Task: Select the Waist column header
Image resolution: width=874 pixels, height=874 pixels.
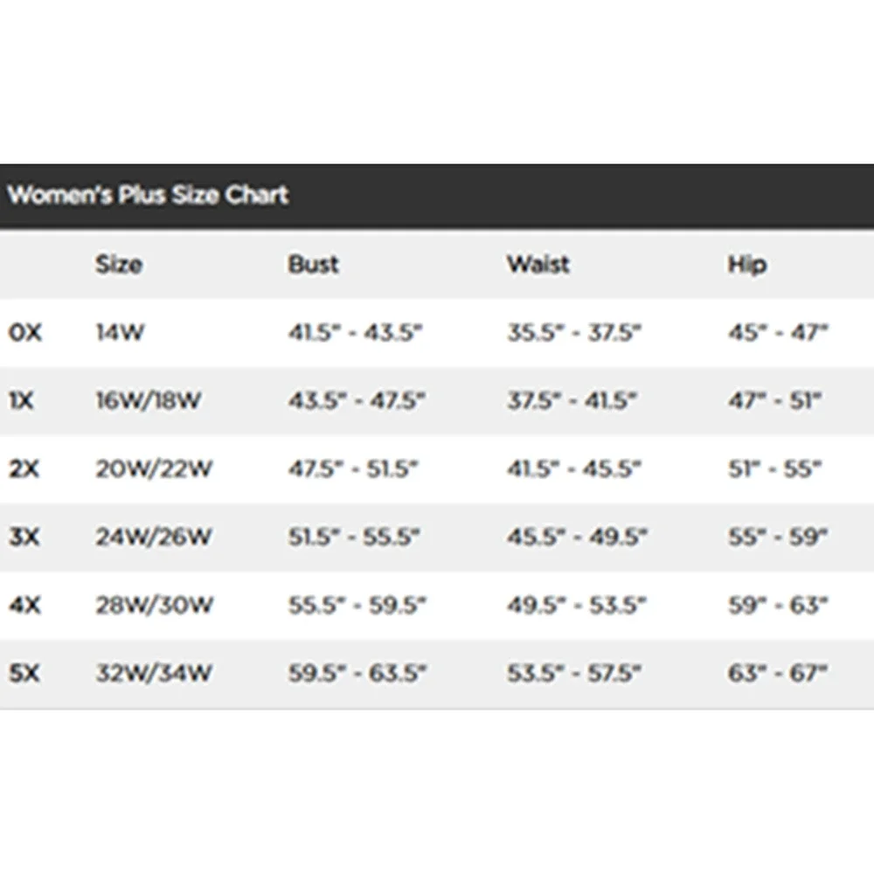Action: [x=538, y=264]
